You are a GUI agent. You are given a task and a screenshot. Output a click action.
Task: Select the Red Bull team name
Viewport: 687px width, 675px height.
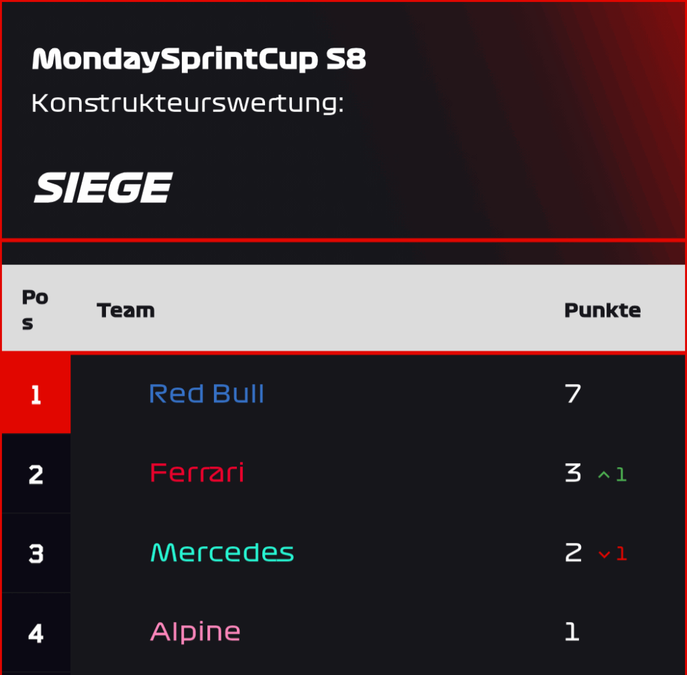pyautogui.click(x=207, y=393)
